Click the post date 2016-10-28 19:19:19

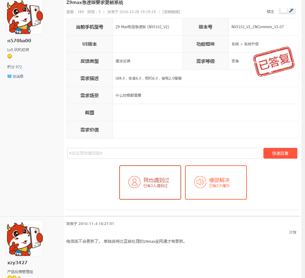(x=138, y=12)
